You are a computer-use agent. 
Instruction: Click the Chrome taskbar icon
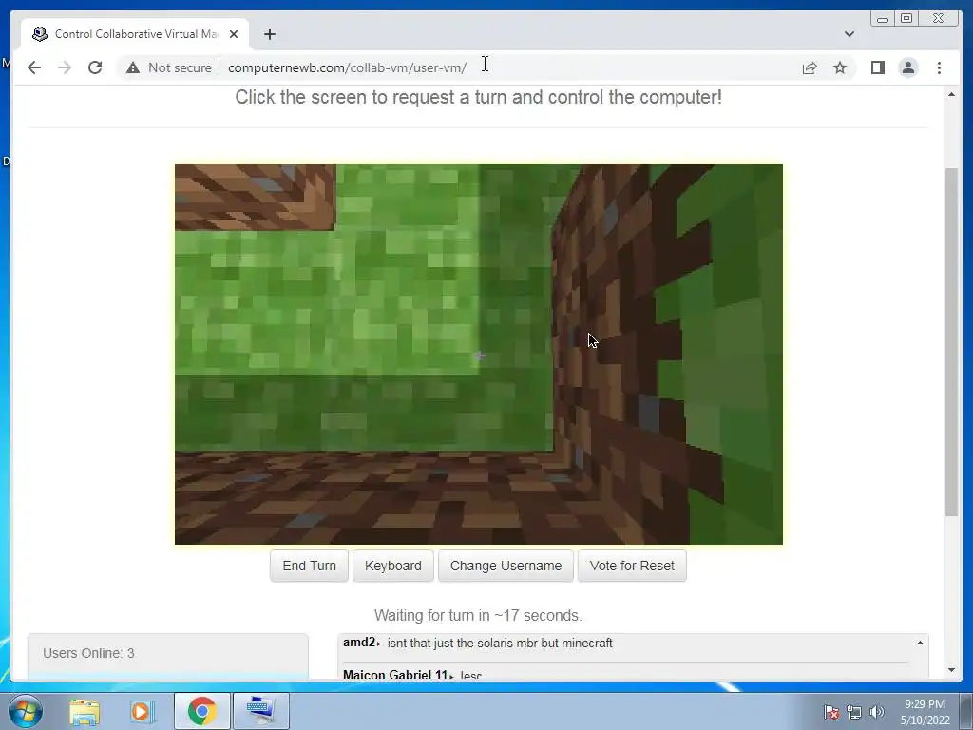(201, 711)
